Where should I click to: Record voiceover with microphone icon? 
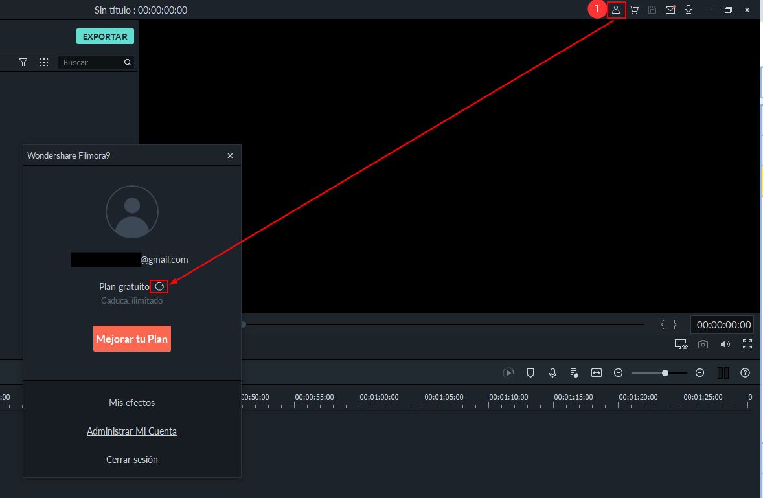coord(552,373)
